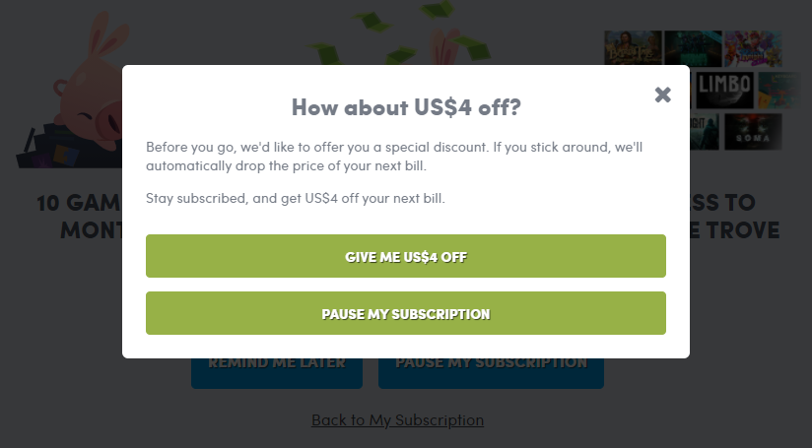Click the "10 GAM" heading behind the dialog
The height and width of the screenshot is (448, 812).
point(79,202)
